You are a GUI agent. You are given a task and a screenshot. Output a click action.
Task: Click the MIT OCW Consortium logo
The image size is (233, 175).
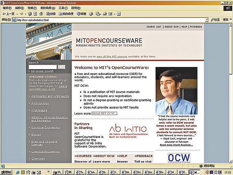[x=179, y=158]
